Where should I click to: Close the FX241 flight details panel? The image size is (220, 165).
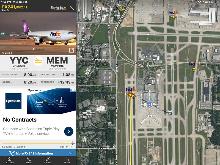pos(72,8)
